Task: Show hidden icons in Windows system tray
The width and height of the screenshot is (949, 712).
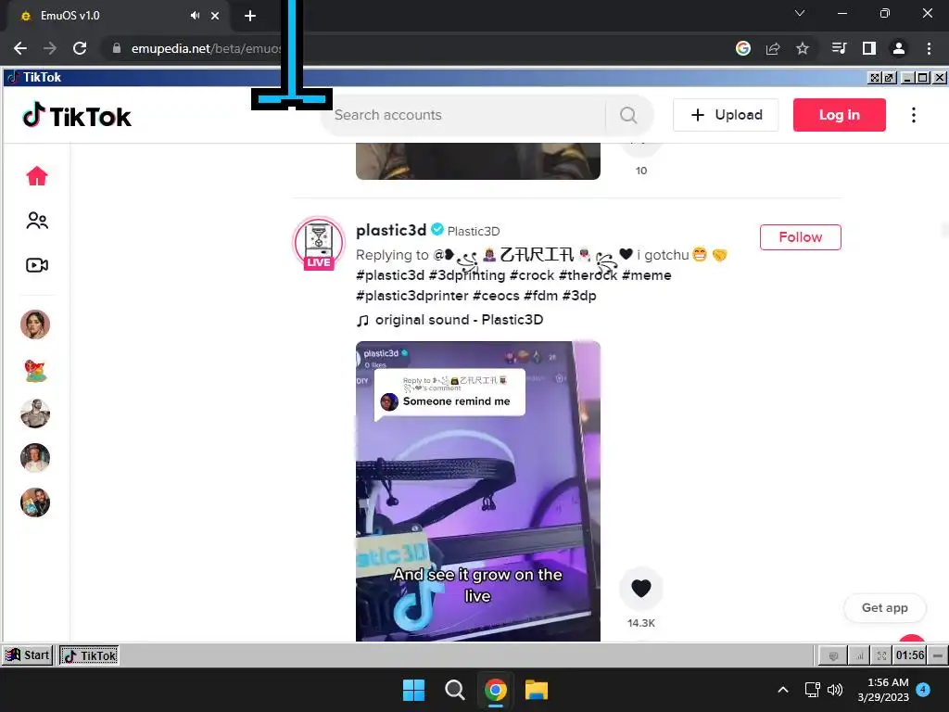Action: tap(782, 690)
